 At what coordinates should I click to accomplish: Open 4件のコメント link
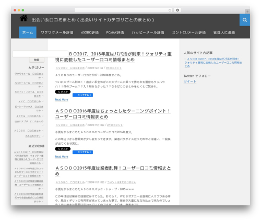(x=114, y=68)
